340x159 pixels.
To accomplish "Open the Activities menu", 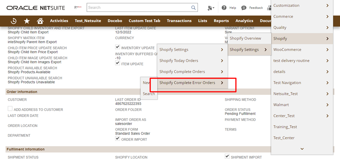I will 59,21.
